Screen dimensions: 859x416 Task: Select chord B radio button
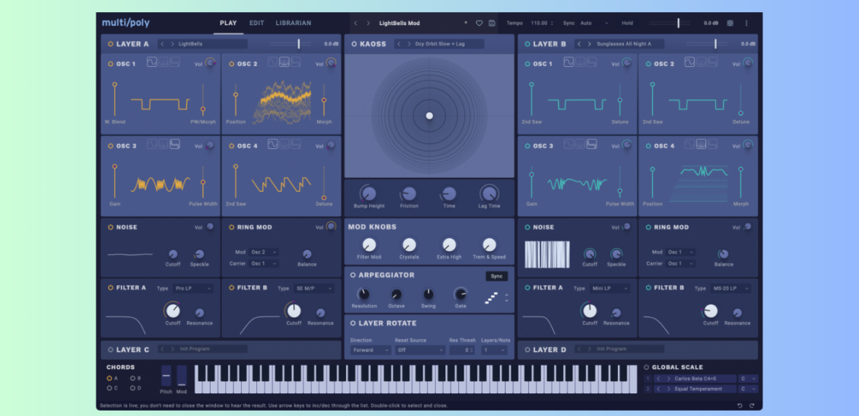point(132,377)
